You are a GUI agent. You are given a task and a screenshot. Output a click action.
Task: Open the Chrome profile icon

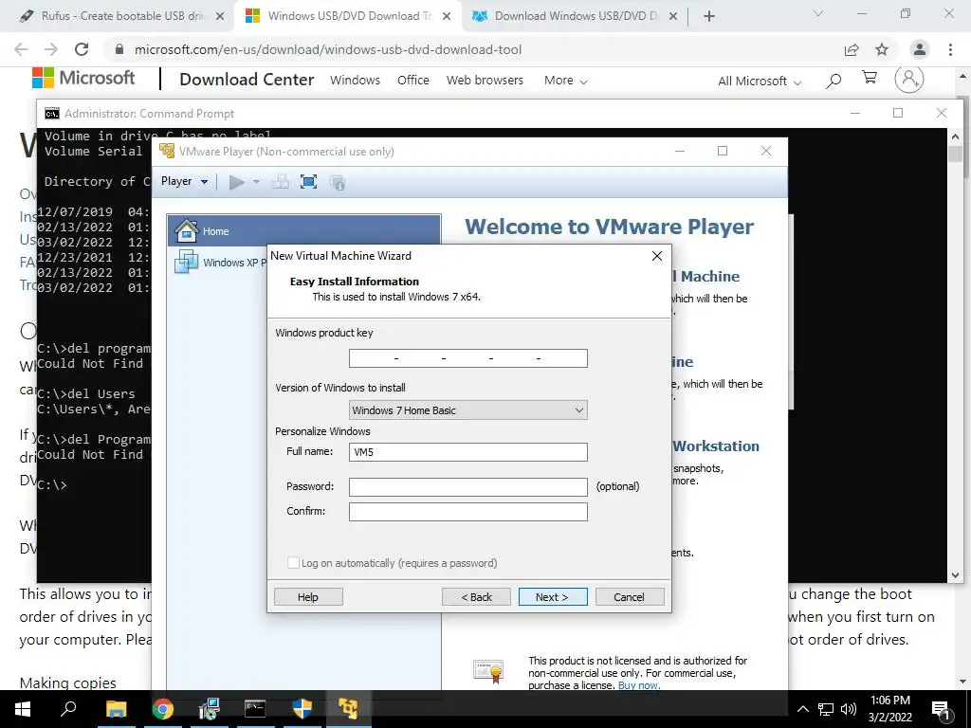pyautogui.click(x=920, y=49)
